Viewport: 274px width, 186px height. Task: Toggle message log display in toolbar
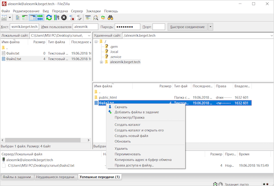pos(18,18)
